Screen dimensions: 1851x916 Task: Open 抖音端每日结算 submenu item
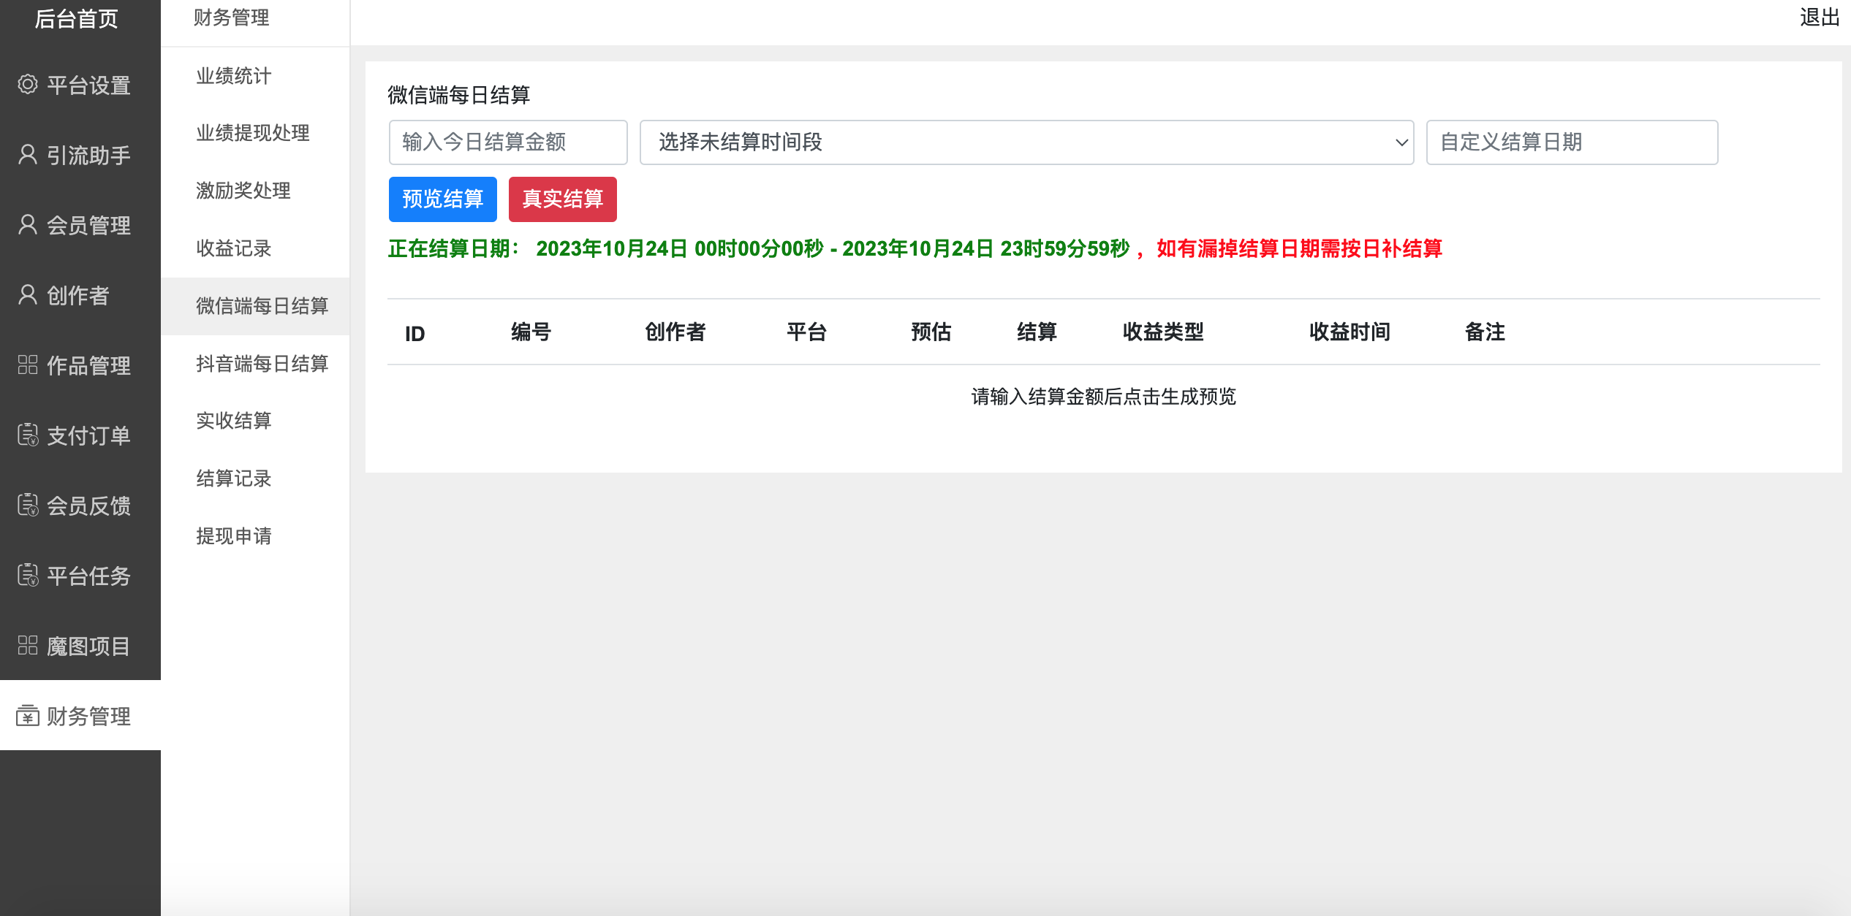(262, 364)
